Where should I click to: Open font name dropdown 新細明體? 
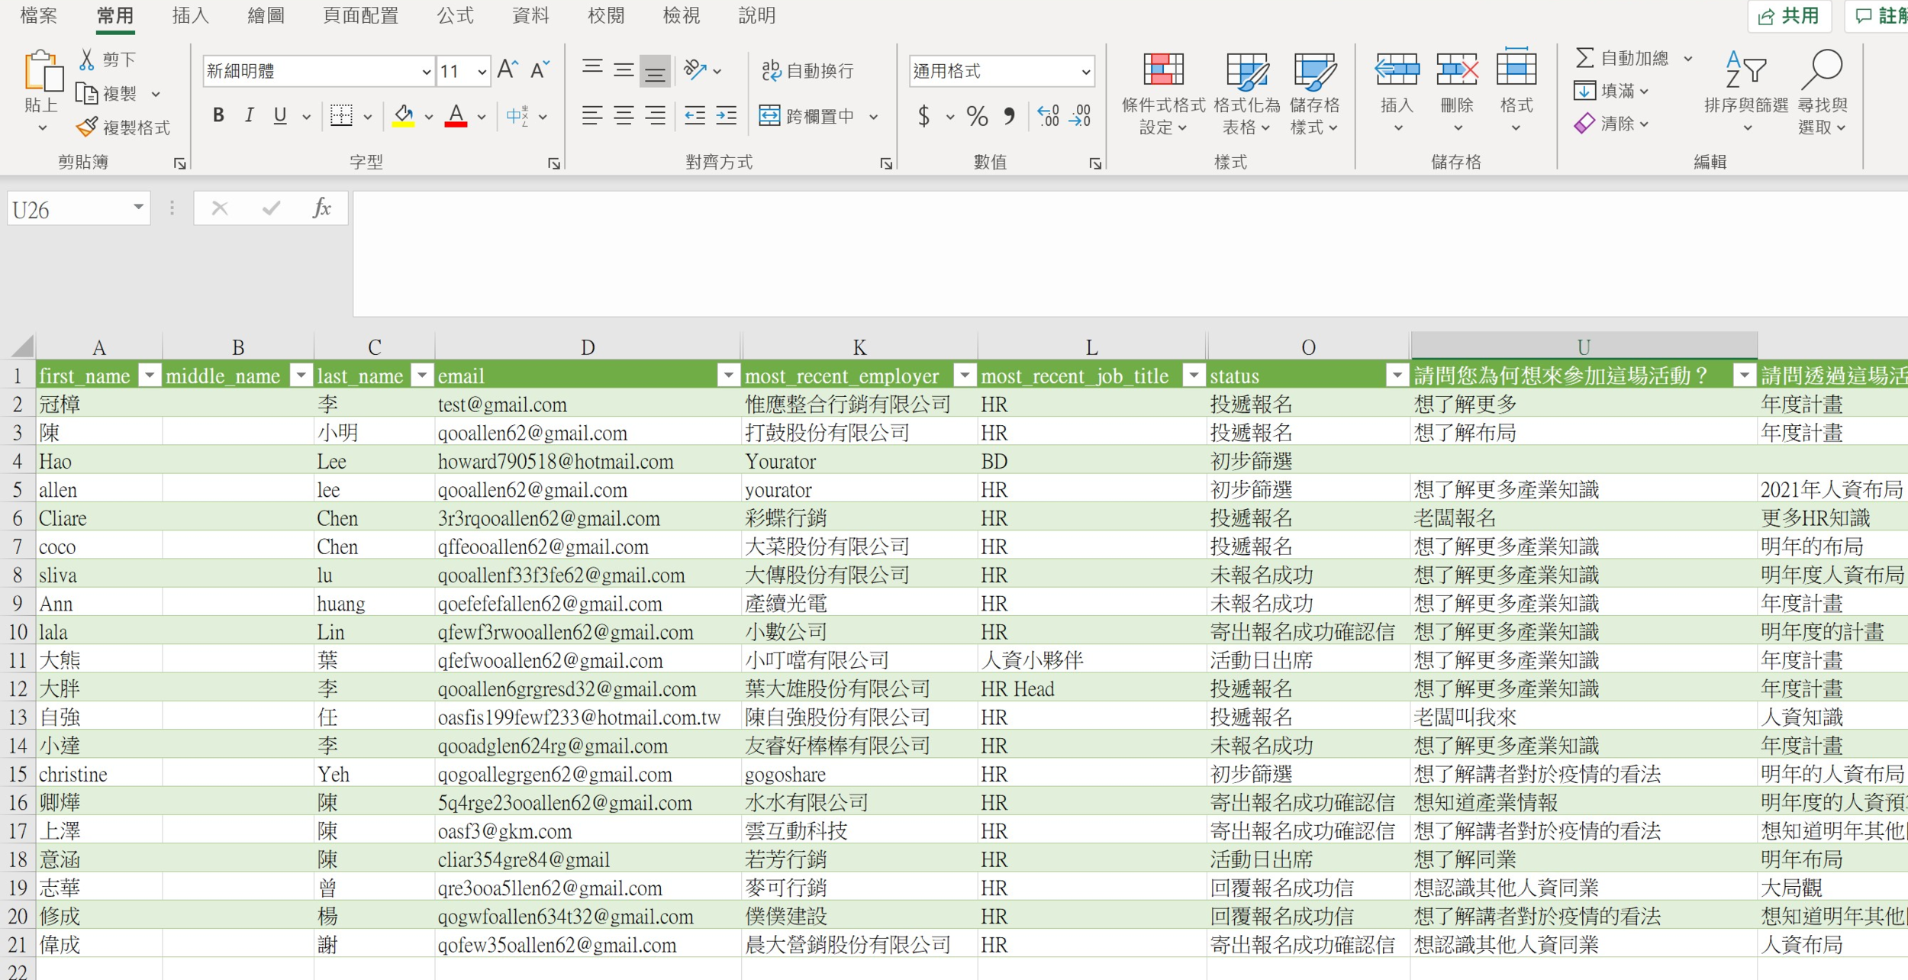[x=426, y=72]
